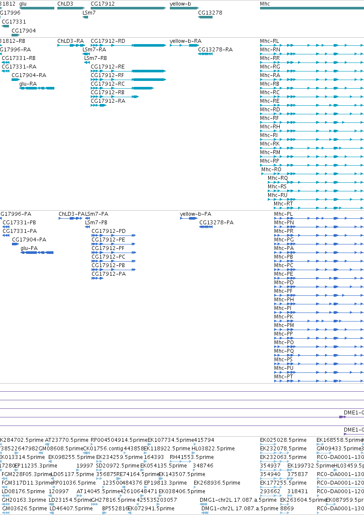Click protein CG17912-PA
Screen dimensions: 364x515
[109, 274]
